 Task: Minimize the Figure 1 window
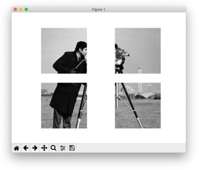point(21,10)
